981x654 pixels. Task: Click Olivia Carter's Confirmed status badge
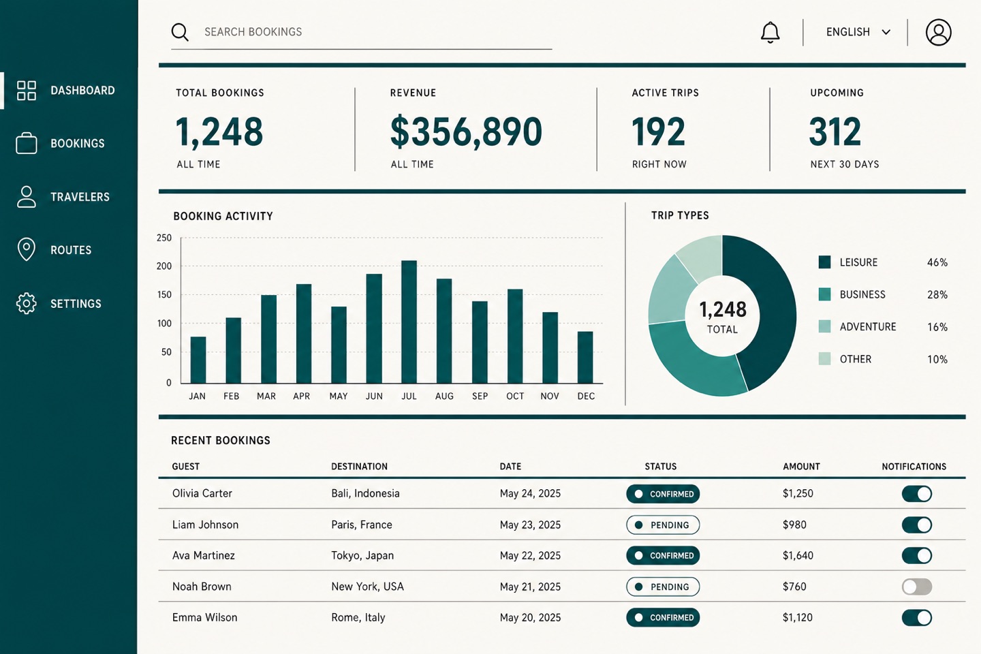click(x=663, y=494)
